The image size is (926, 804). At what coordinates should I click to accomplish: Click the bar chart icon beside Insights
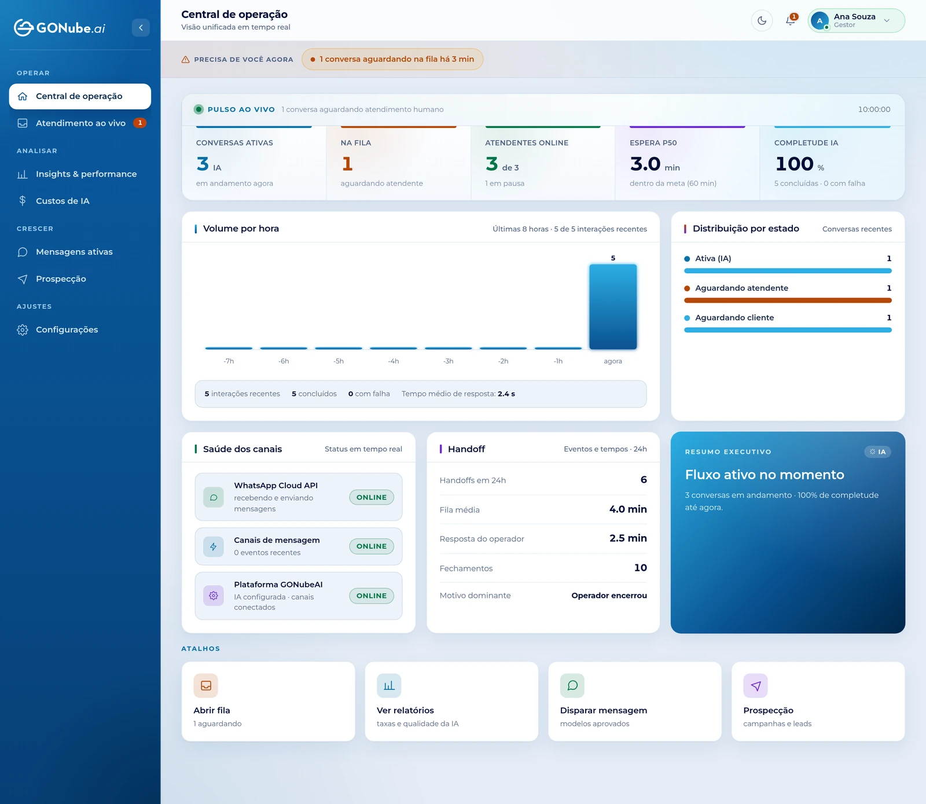(23, 174)
